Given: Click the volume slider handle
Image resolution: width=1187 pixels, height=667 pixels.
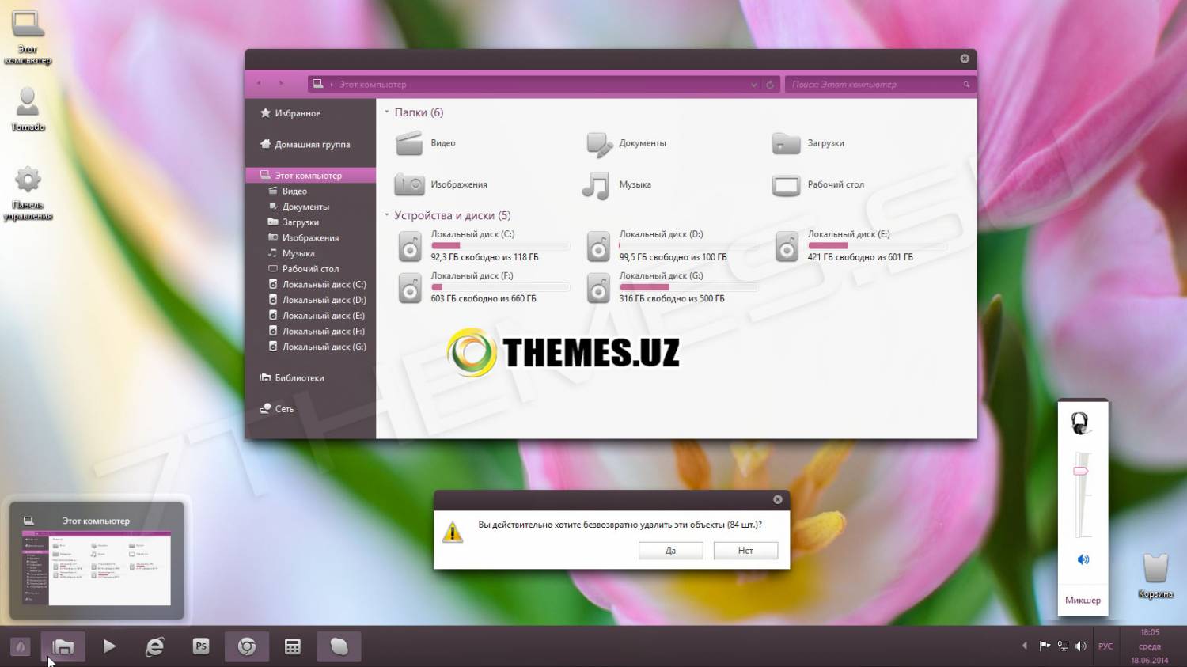Looking at the screenshot, I should tap(1081, 471).
